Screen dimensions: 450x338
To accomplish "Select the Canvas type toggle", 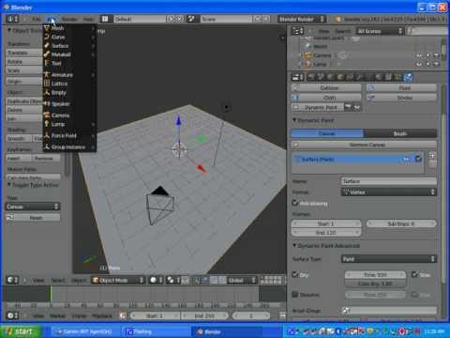I will point(327,133).
